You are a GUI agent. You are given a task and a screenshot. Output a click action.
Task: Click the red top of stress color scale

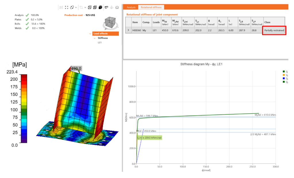pyautogui.click(x=24, y=76)
